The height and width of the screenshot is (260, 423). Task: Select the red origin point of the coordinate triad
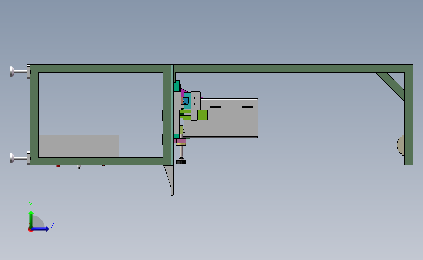pos(30,230)
